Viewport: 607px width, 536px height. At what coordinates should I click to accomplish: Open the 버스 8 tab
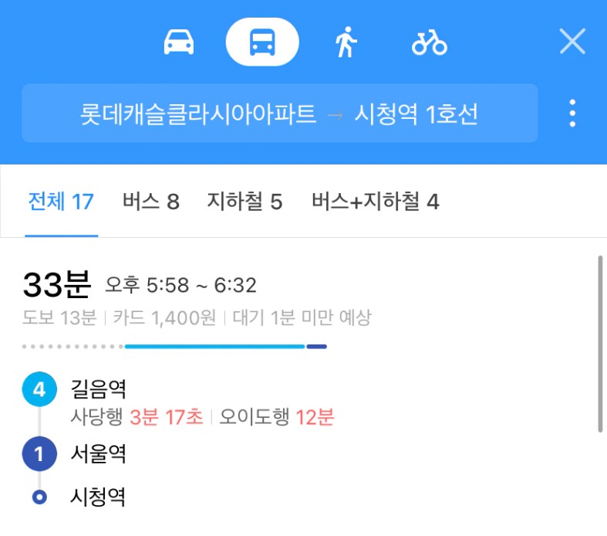pyautogui.click(x=151, y=202)
